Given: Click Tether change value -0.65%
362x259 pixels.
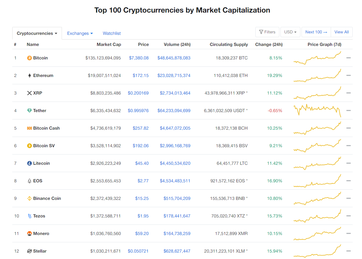Looking at the screenshot, I should click(275, 111).
